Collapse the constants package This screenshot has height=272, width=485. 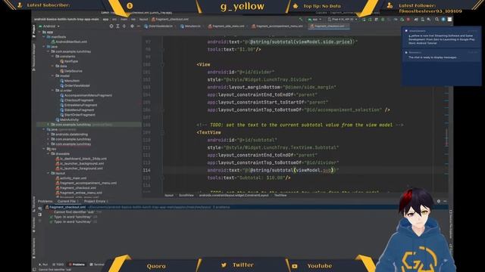pos(52,57)
